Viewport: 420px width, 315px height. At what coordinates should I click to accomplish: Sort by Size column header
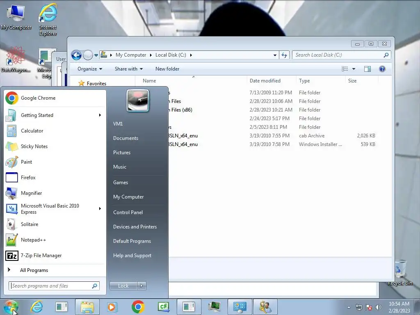pos(362,81)
